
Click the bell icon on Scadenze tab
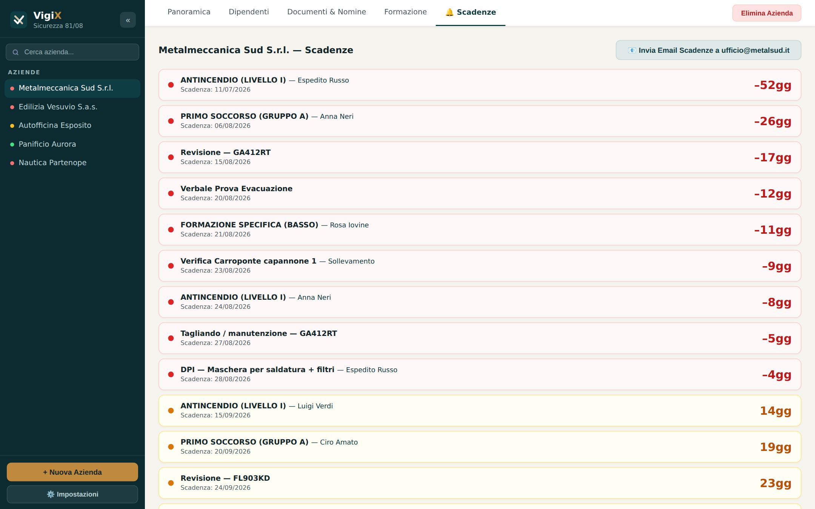pyautogui.click(x=449, y=12)
